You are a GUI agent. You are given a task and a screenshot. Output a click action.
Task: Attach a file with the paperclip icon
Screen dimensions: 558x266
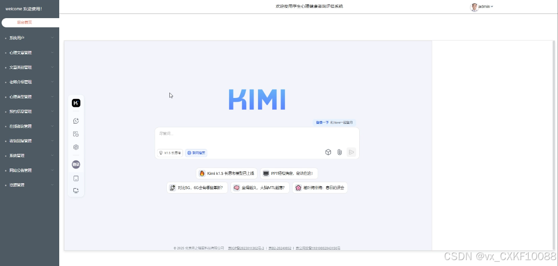340,152
